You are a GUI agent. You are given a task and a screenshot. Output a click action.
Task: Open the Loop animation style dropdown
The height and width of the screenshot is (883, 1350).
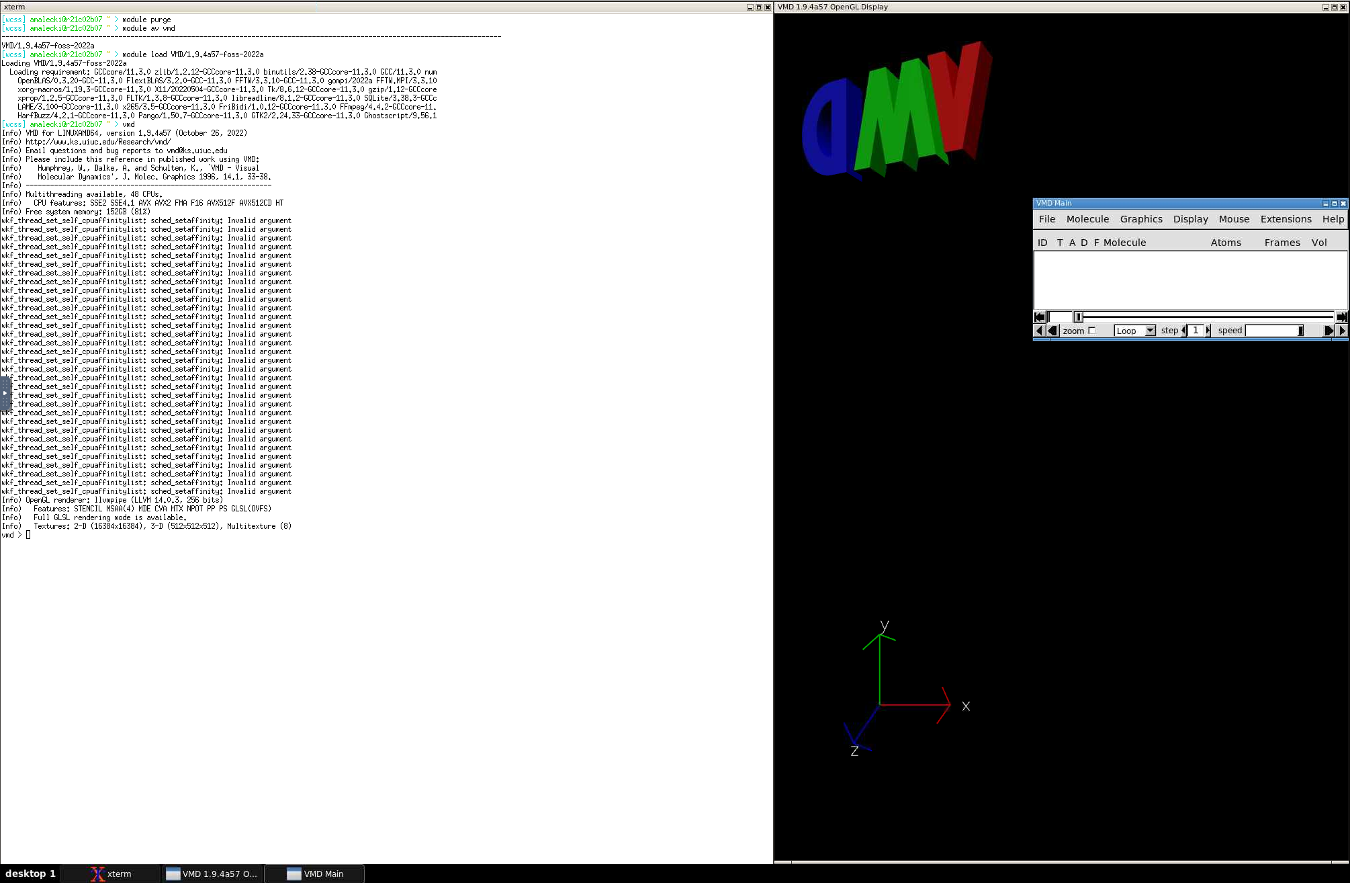pyautogui.click(x=1135, y=331)
